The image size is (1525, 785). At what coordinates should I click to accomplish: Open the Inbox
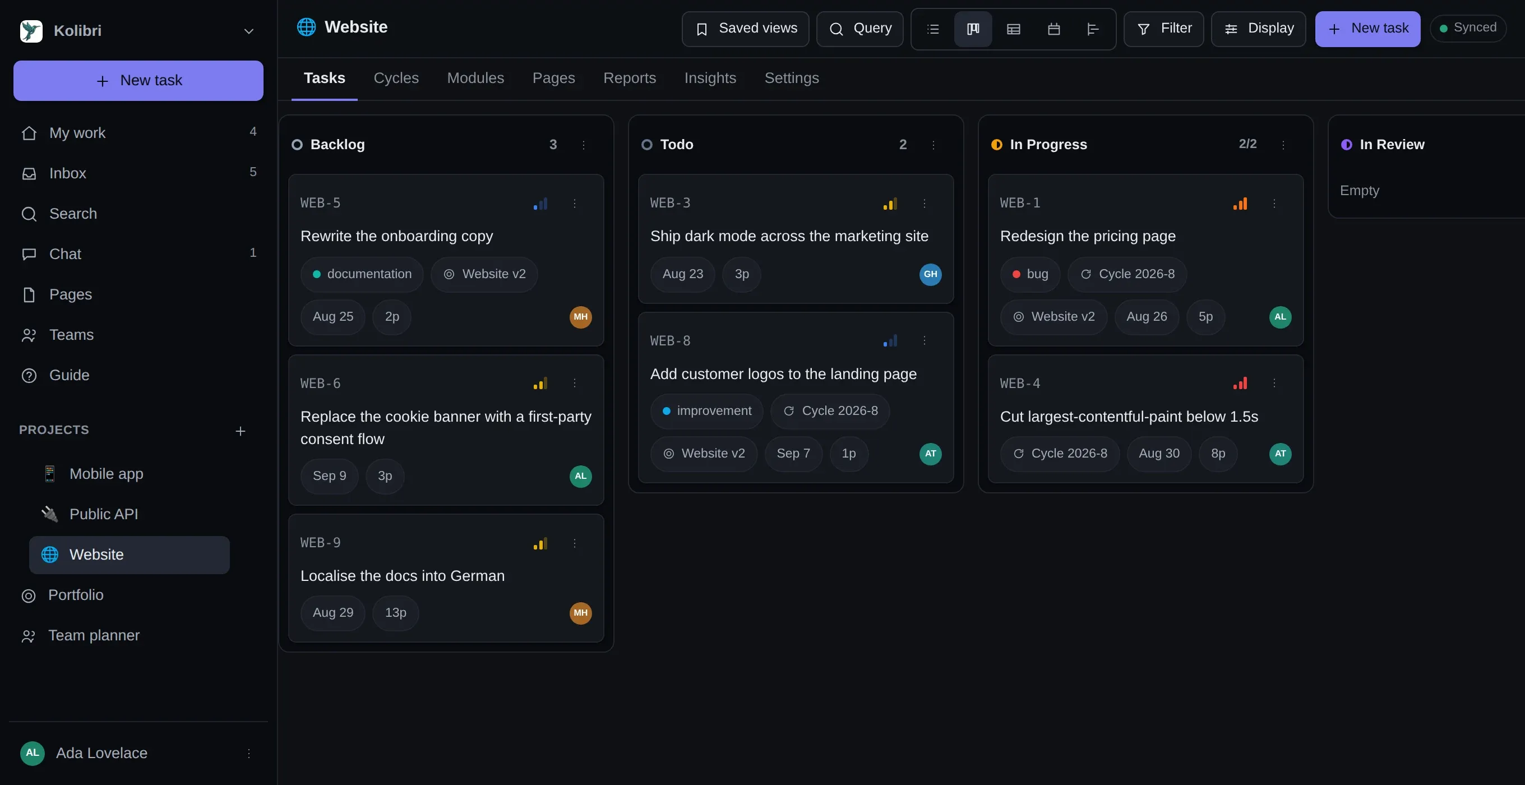138,173
